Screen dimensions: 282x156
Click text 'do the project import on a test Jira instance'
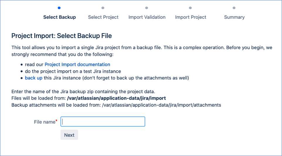coord(73,71)
